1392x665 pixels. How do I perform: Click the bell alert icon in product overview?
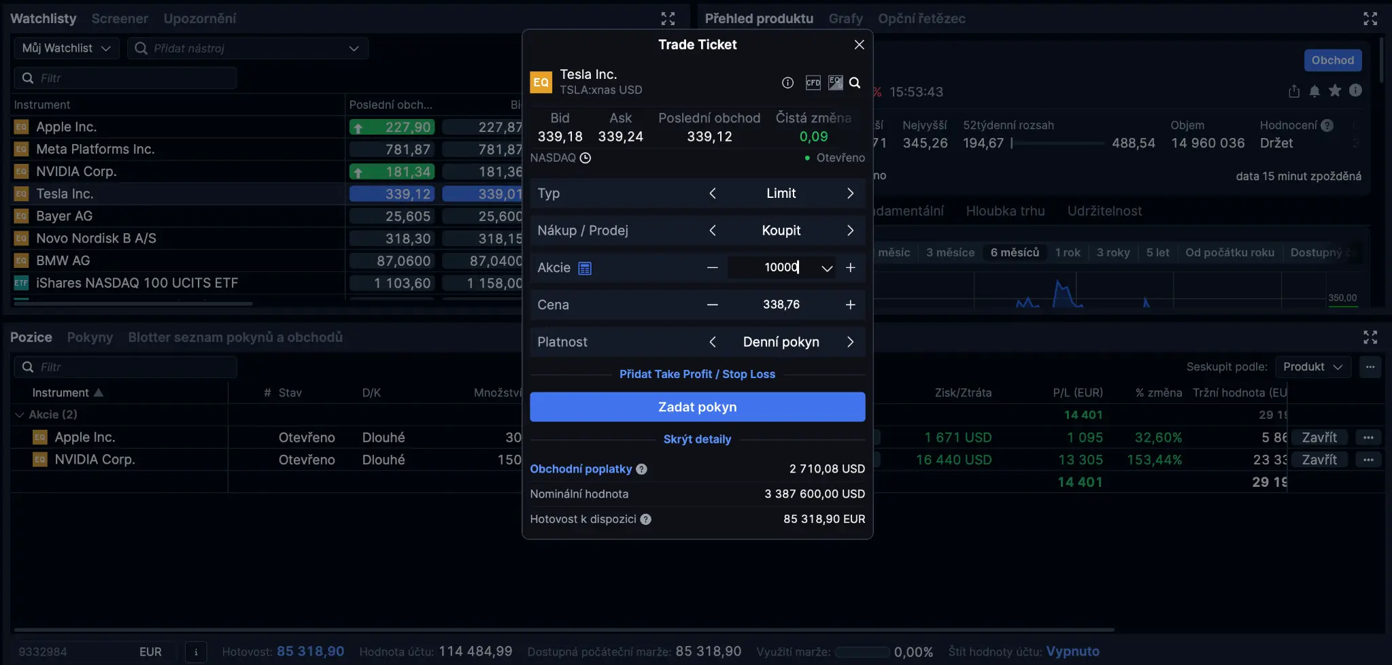(1314, 91)
